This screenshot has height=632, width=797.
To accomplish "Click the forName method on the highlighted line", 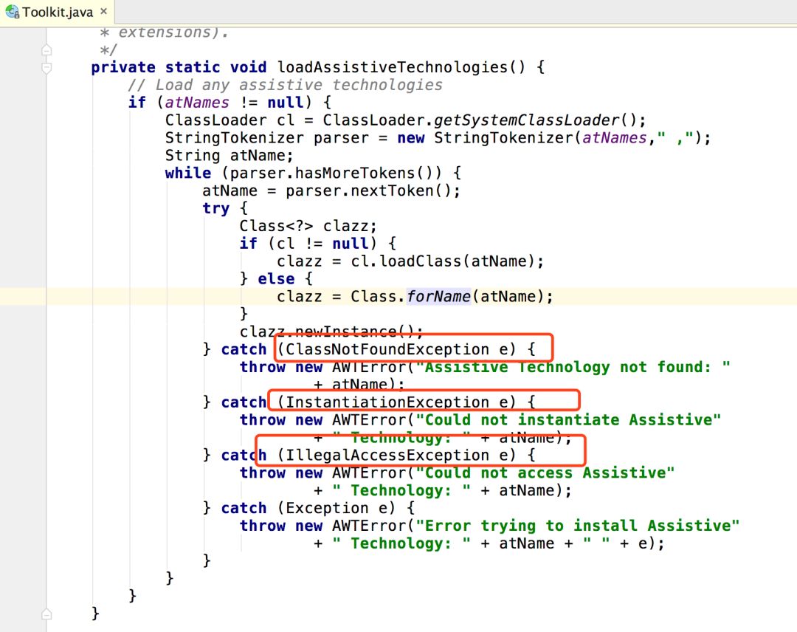I will (x=438, y=296).
